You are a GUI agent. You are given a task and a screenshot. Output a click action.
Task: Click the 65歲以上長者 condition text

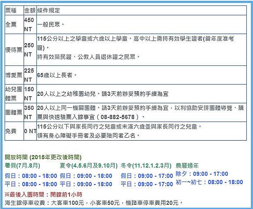click(x=57, y=75)
